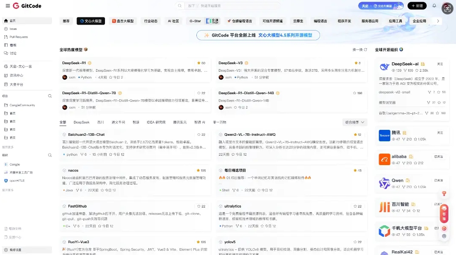Switch to the 通义千问 filter tab
The width and height of the screenshot is (456, 255).
click(x=118, y=122)
